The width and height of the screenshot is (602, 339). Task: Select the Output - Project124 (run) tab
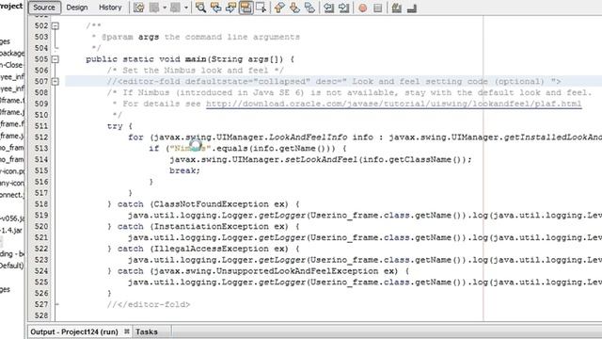73,331
